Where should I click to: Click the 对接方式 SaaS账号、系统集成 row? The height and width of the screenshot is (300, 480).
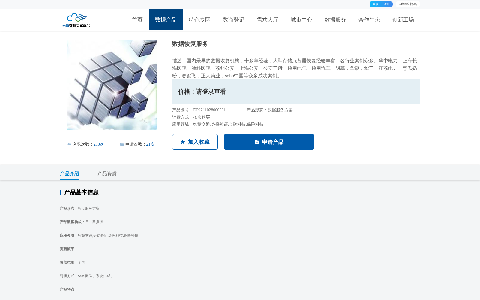87,276
